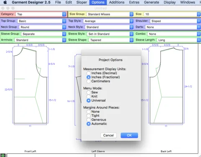
Task: Open the Generate menu
Action: [152, 2]
